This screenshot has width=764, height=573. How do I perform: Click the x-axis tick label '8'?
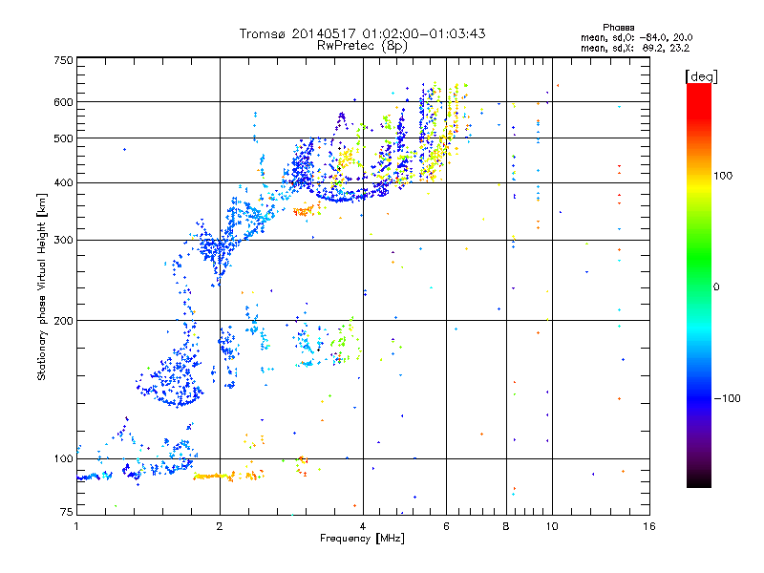506,526
